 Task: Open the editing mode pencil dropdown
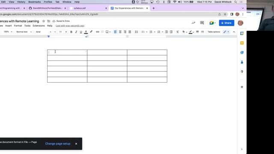pos(226,32)
